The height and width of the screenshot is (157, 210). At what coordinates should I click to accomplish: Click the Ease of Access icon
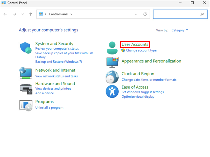[112, 92]
